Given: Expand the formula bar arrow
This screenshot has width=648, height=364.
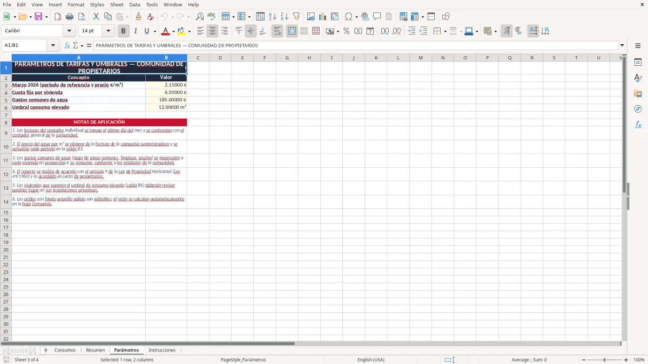Looking at the screenshot, I should [x=622, y=45].
